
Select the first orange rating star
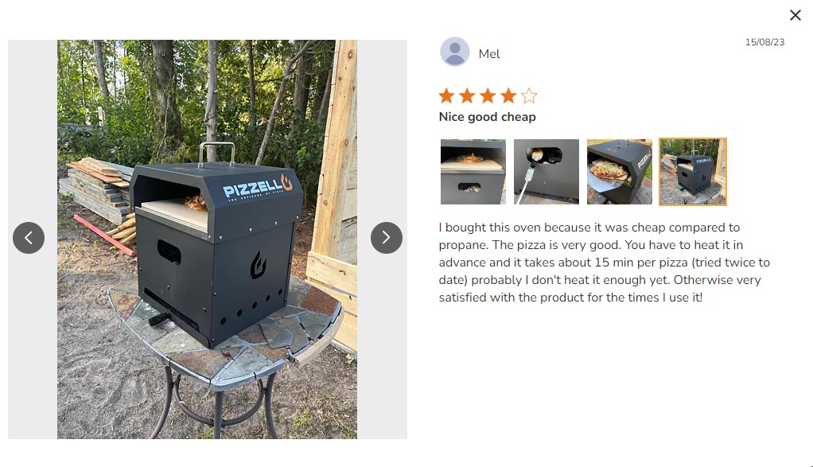(446, 96)
